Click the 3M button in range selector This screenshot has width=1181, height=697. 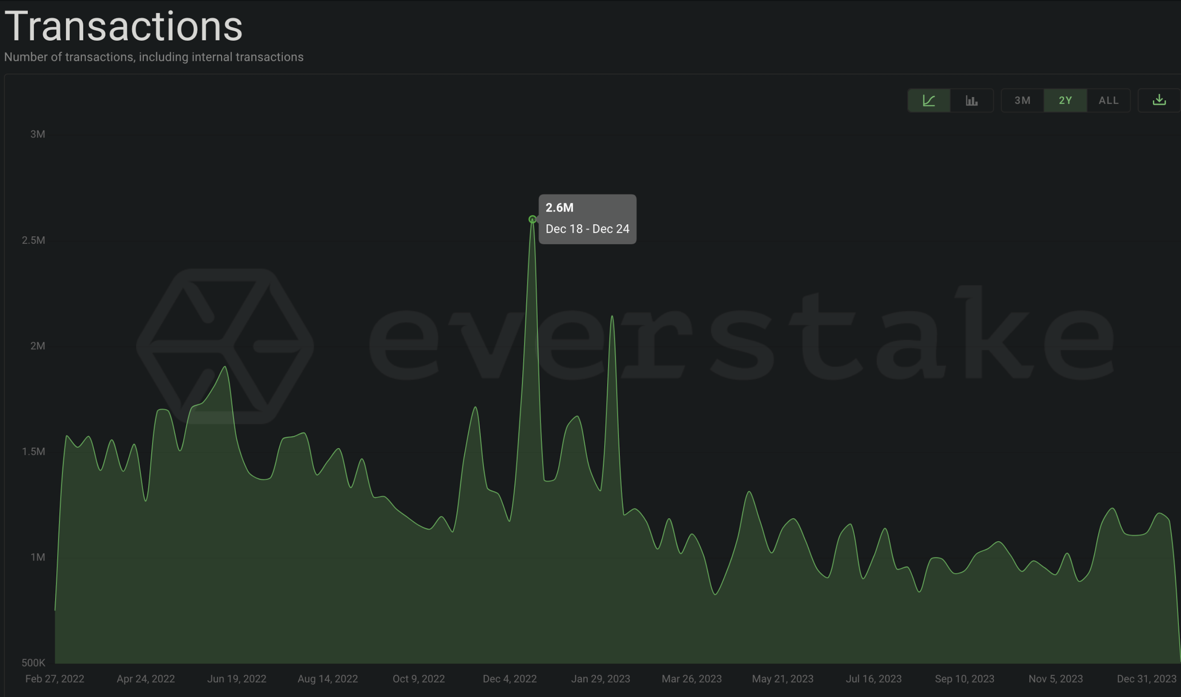coord(1023,100)
